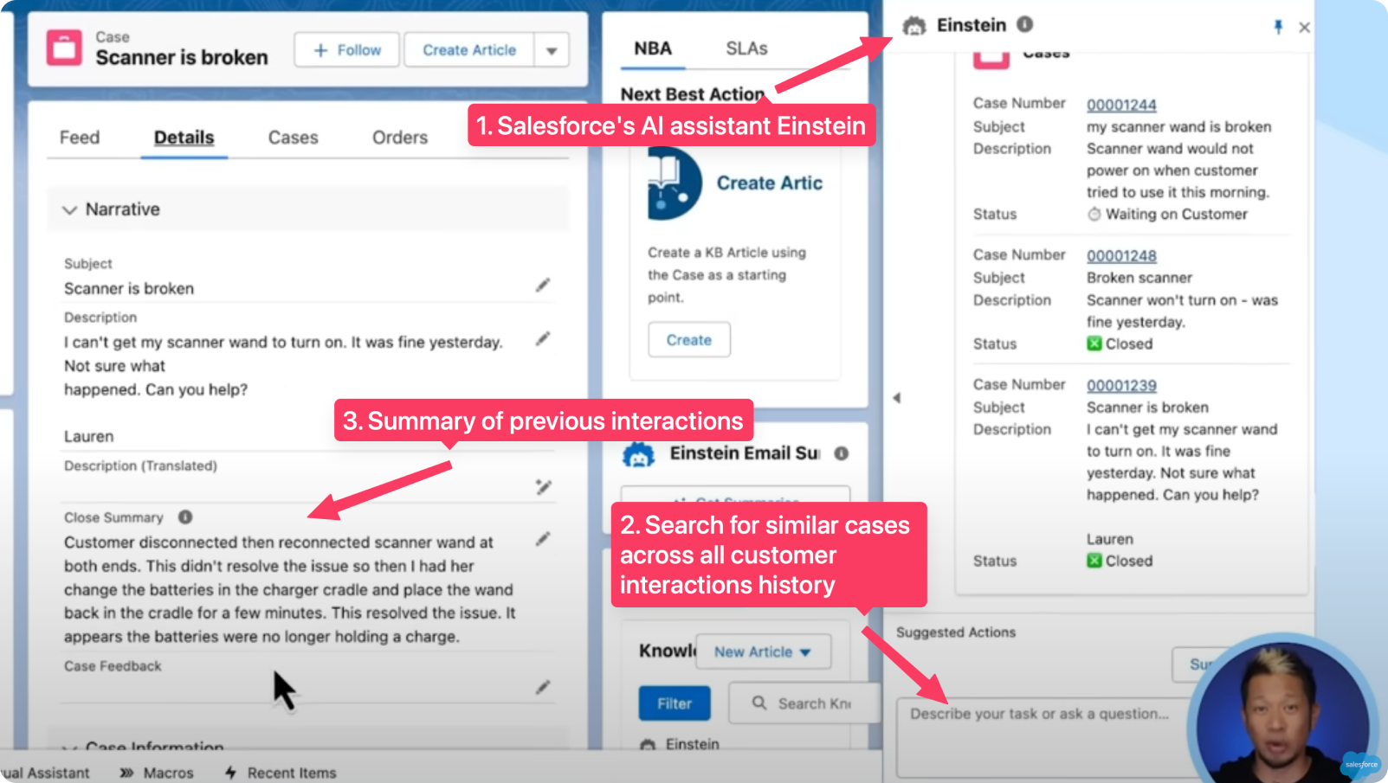
Task: Edit the Case Feedback pencil icon
Action: click(x=543, y=687)
